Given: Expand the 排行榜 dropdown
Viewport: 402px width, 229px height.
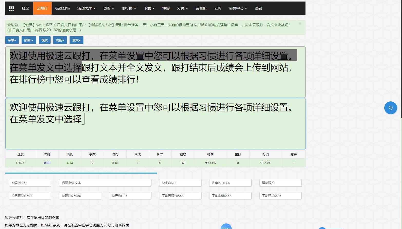Looking at the screenshot, I should pos(129,8).
